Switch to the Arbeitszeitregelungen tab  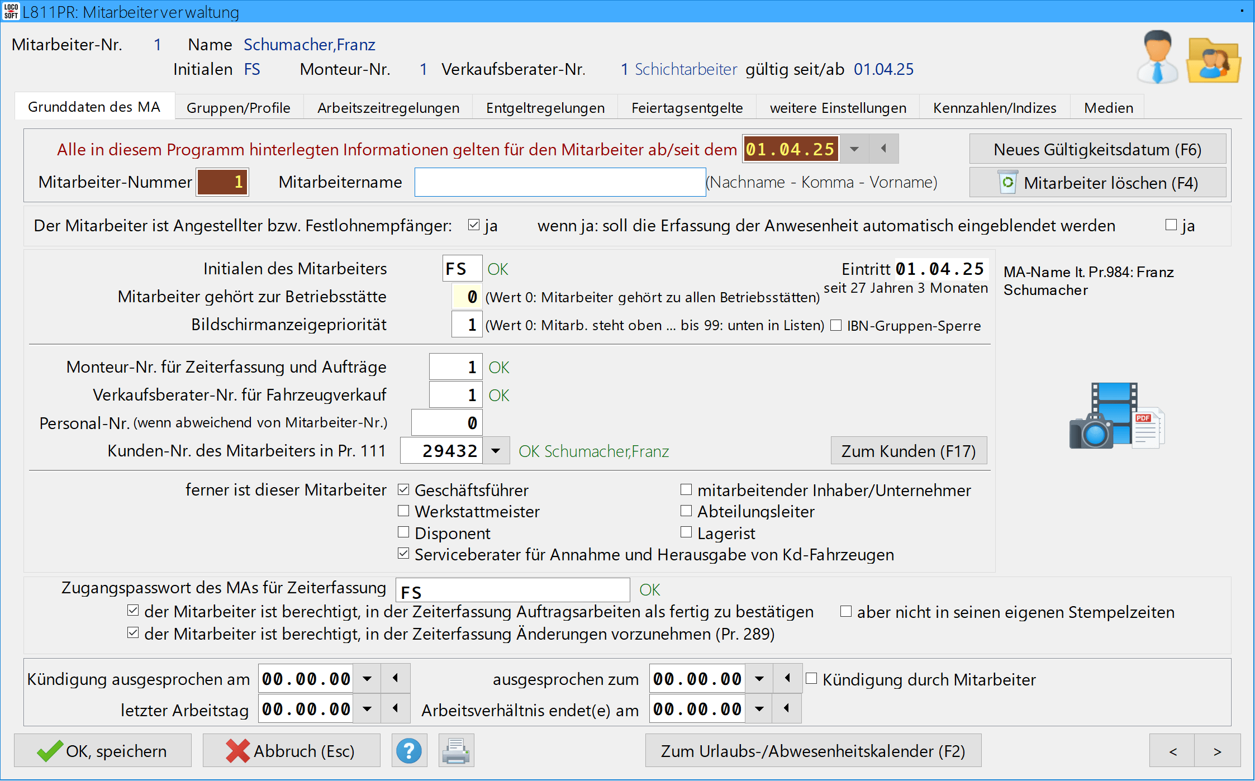click(x=388, y=107)
